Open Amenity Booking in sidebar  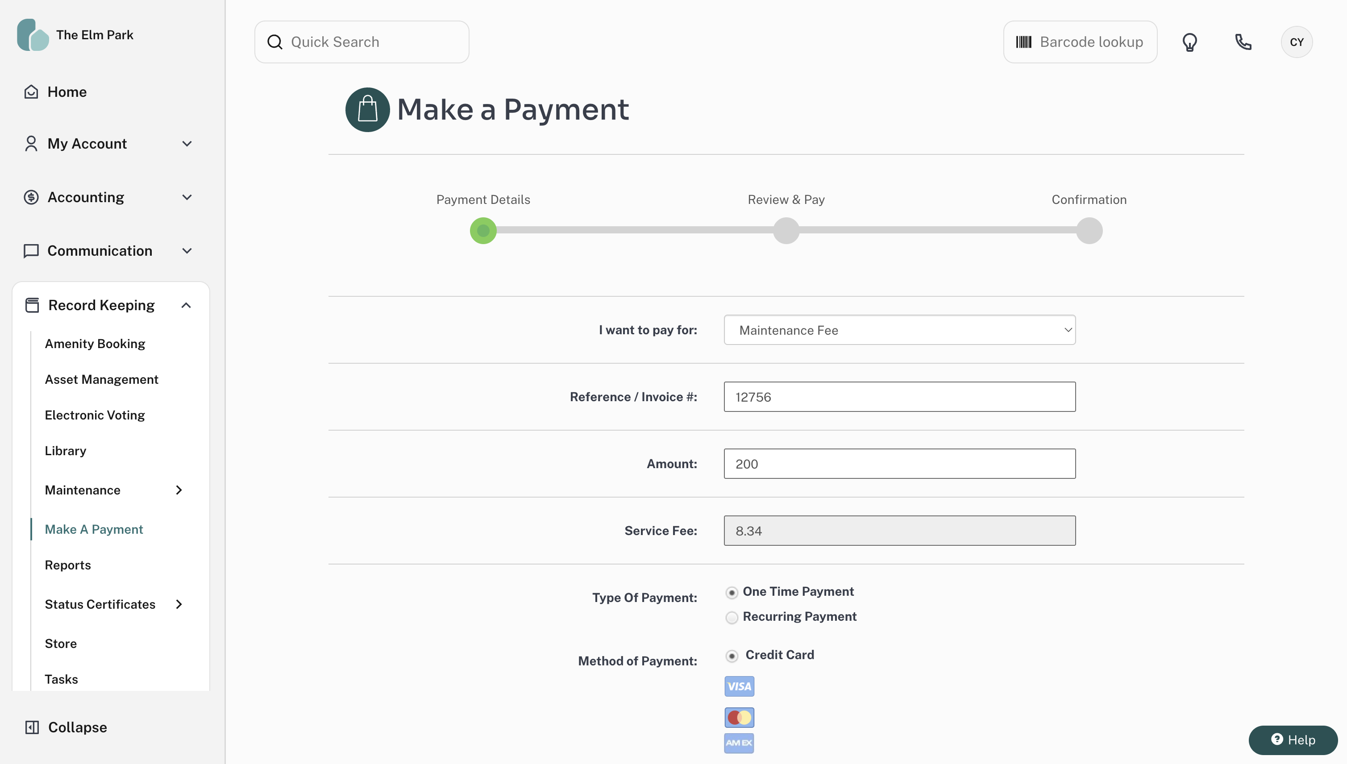(x=95, y=344)
